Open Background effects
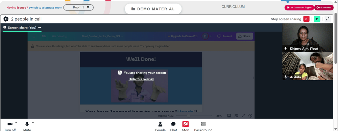Image resolution: width=338 pixels, height=131 pixels. click(x=203, y=126)
